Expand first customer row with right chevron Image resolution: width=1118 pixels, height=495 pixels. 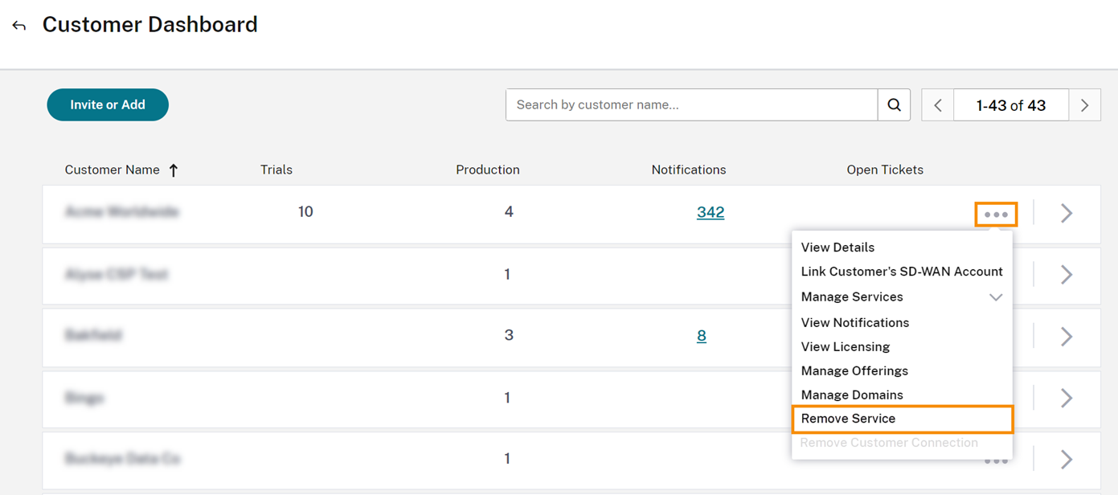(1067, 213)
